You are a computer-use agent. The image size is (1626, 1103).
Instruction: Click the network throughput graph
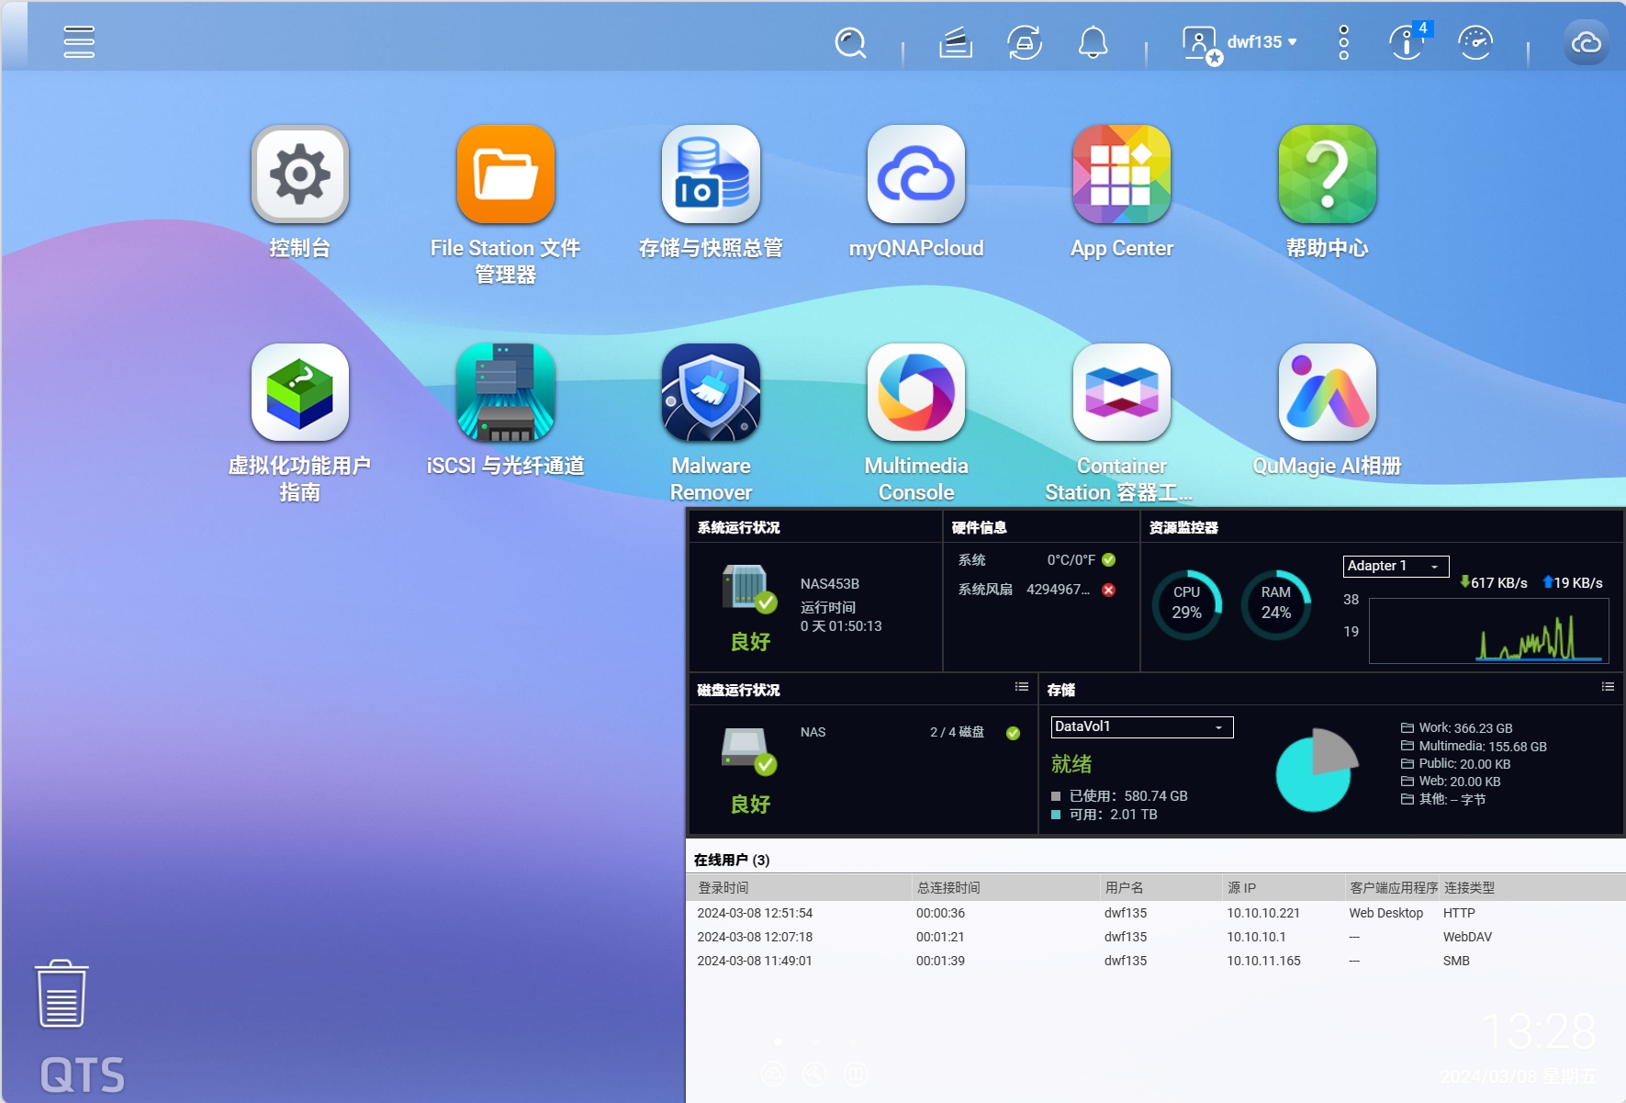tap(1488, 631)
